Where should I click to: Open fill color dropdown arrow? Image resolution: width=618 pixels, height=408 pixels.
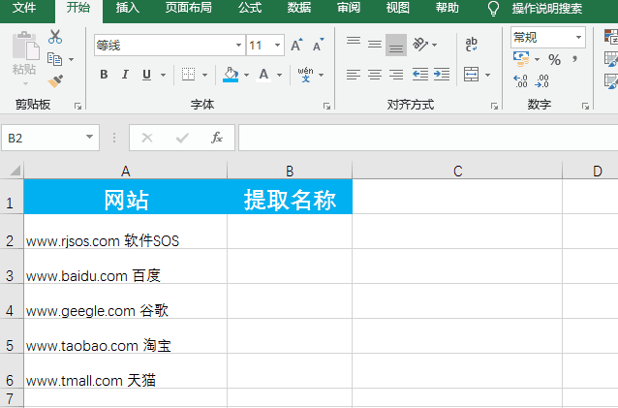[x=246, y=75]
